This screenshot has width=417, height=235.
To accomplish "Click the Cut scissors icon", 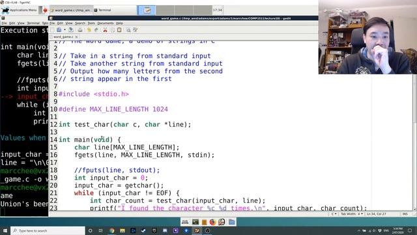I will [x=105, y=30].
